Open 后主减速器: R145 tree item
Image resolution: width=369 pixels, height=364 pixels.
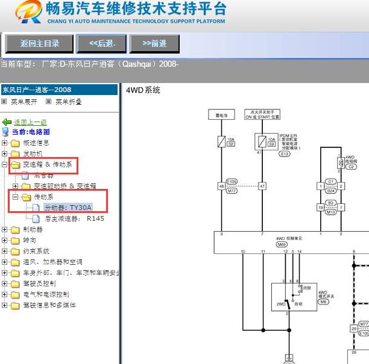coord(74,218)
